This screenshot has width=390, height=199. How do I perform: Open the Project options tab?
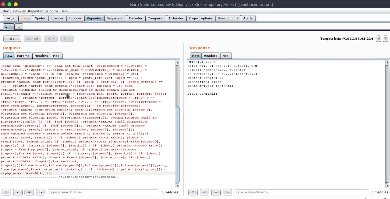coord(200,18)
